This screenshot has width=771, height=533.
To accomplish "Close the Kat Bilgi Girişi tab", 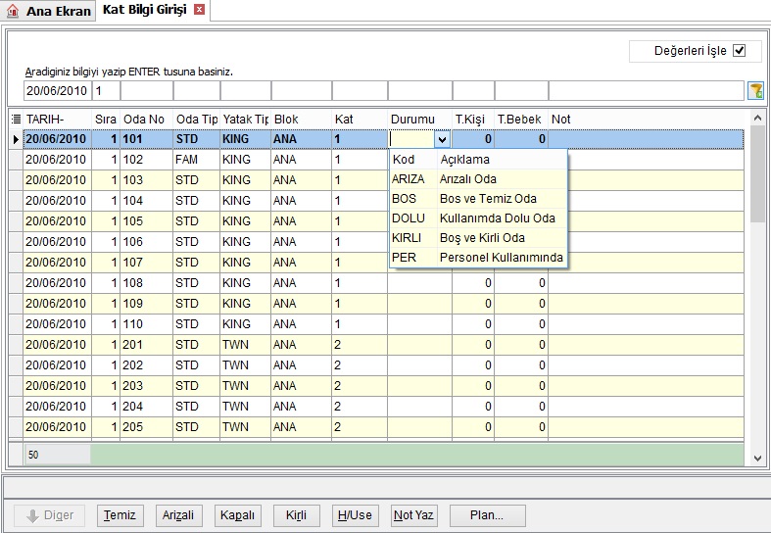I will pyautogui.click(x=199, y=10).
